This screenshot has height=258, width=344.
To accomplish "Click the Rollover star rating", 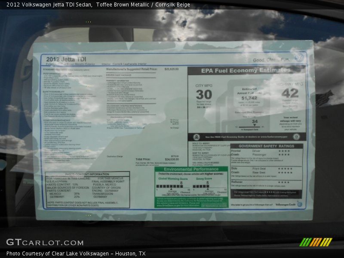I will coord(284,182).
